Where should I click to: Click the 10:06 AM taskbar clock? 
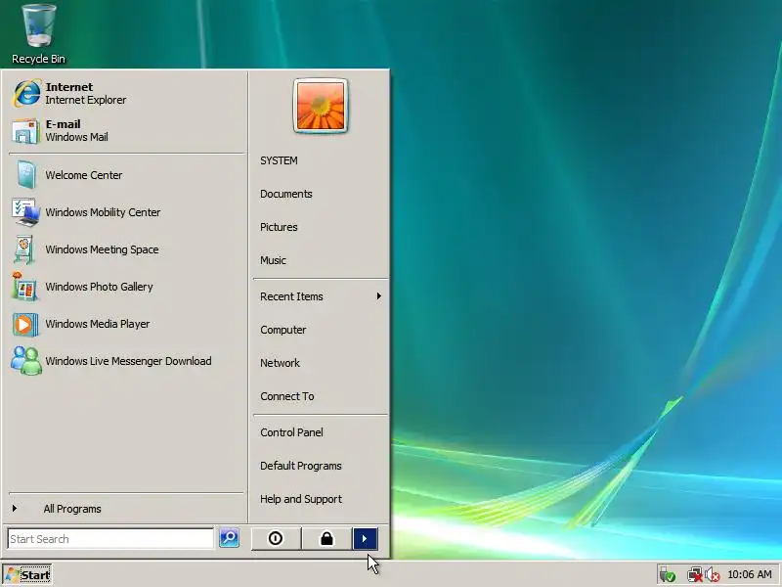pos(750,574)
